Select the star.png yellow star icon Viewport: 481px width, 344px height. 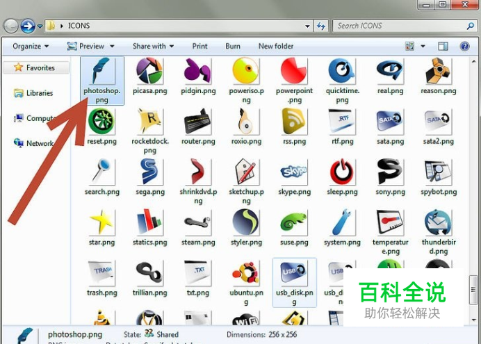(x=101, y=222)
